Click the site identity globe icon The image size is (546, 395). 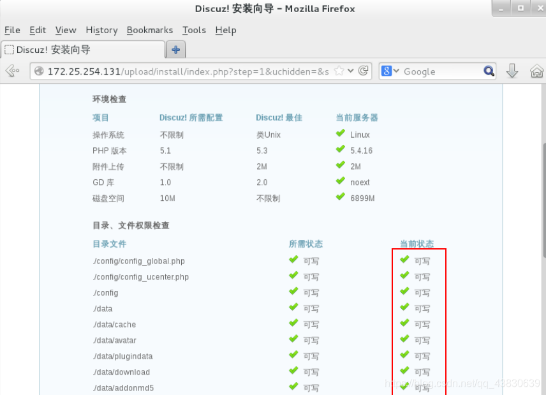(x=39, y=71)
